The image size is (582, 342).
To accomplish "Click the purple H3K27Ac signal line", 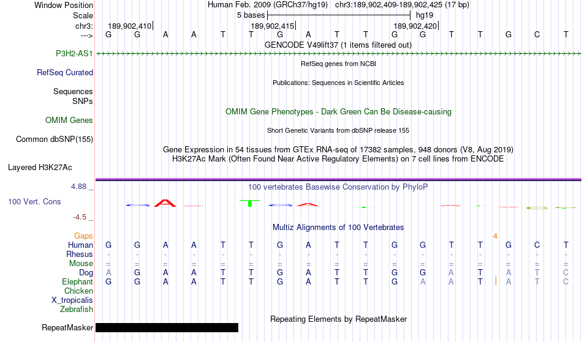I will [338, 180].
